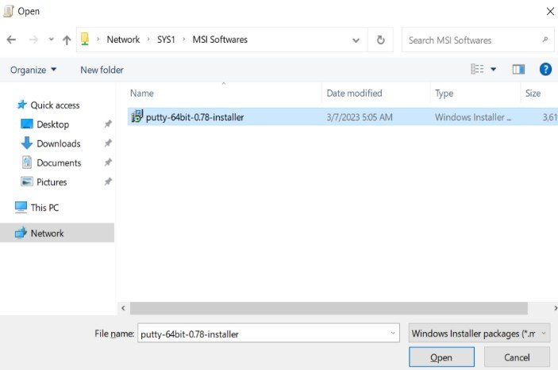Click the search magnifier icon
The width and height of the screenshot is (558, 370).
tap(545, 40)
